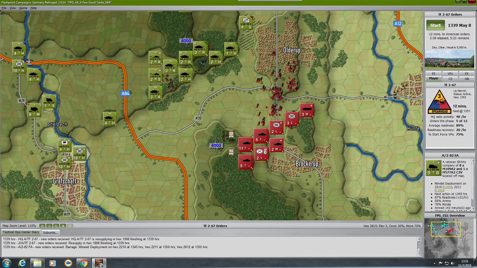Screen dimensions: 477x268
Task: Click the unit info panel scrollbar
Action: click(x=474, y=185)
